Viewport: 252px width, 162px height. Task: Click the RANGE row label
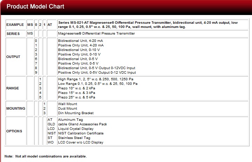13,88
